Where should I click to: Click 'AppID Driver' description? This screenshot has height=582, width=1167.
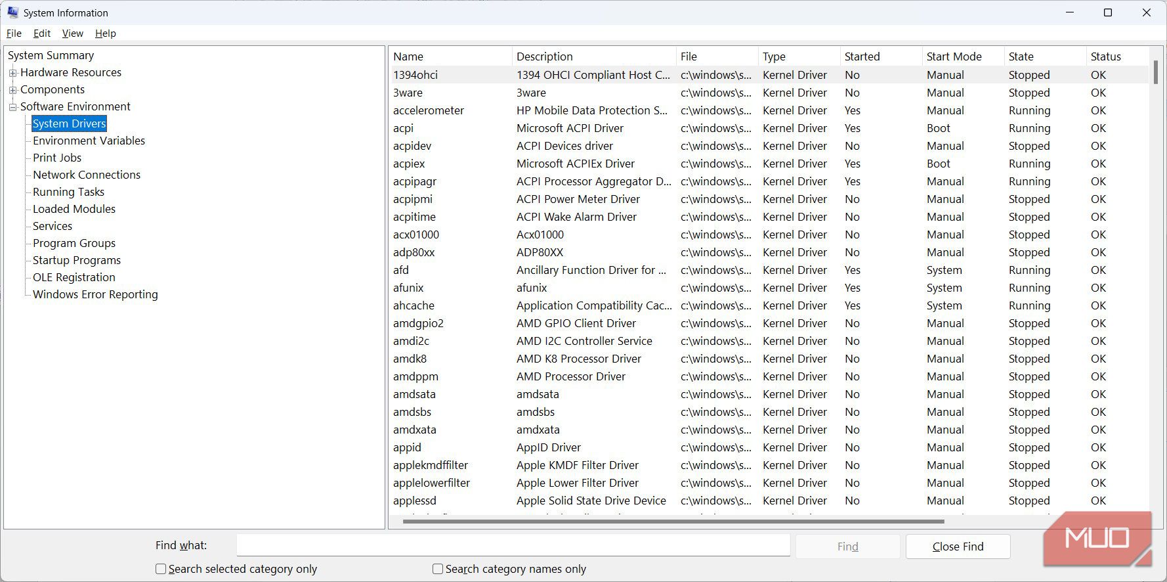(549, 447)
